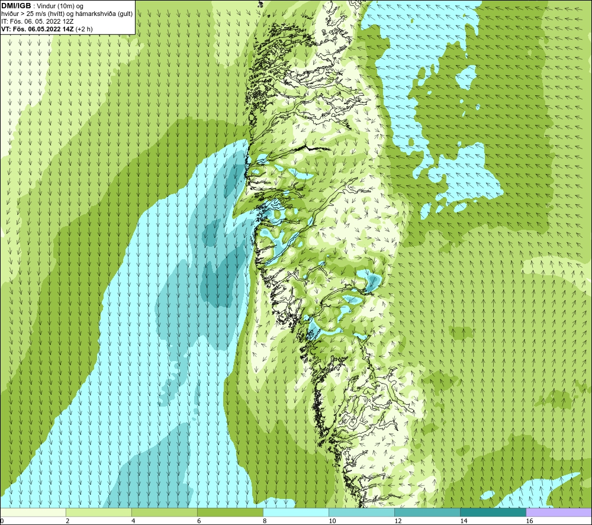The image size is (592, 525).
Task: Click the 0–2 m/s pale color bar segment
Action: [x=33, y=512]
